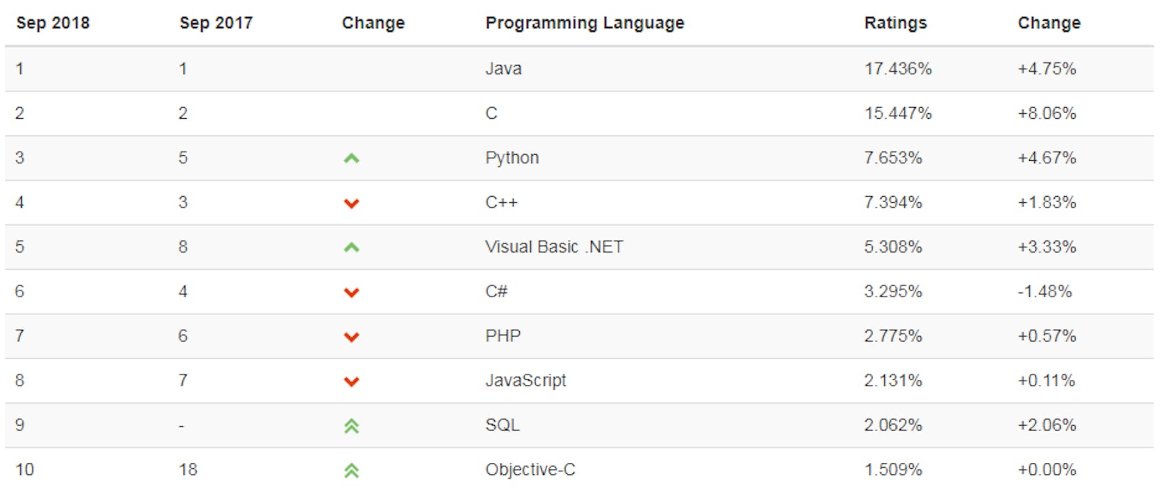Screen dimensions: 1170x489
Task: Select the C# language name
Action: [496, 291]
